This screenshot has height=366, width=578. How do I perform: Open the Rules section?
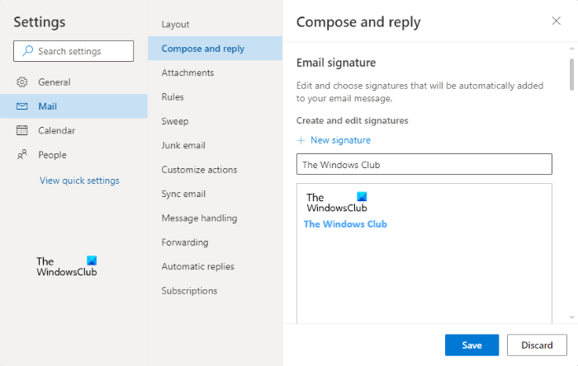click(x=173, y=97)
